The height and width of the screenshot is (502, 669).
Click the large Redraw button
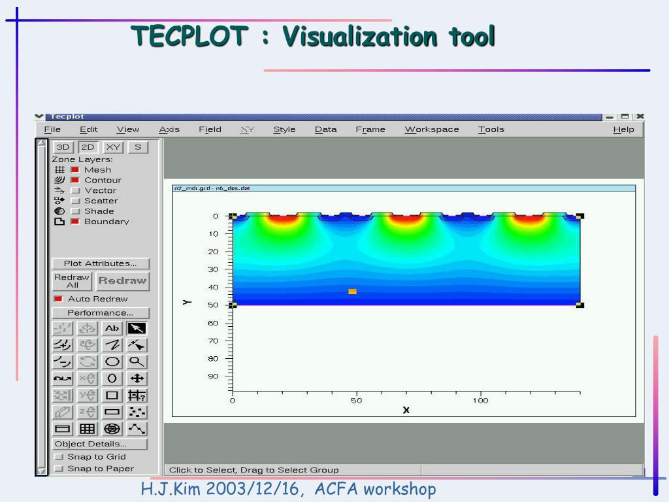[x=122, y=281]
